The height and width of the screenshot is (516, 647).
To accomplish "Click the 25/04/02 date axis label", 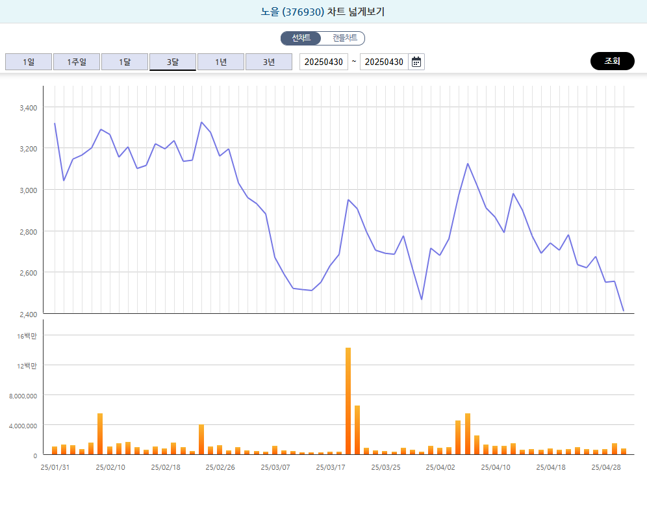I will click(x=440, y=467).
